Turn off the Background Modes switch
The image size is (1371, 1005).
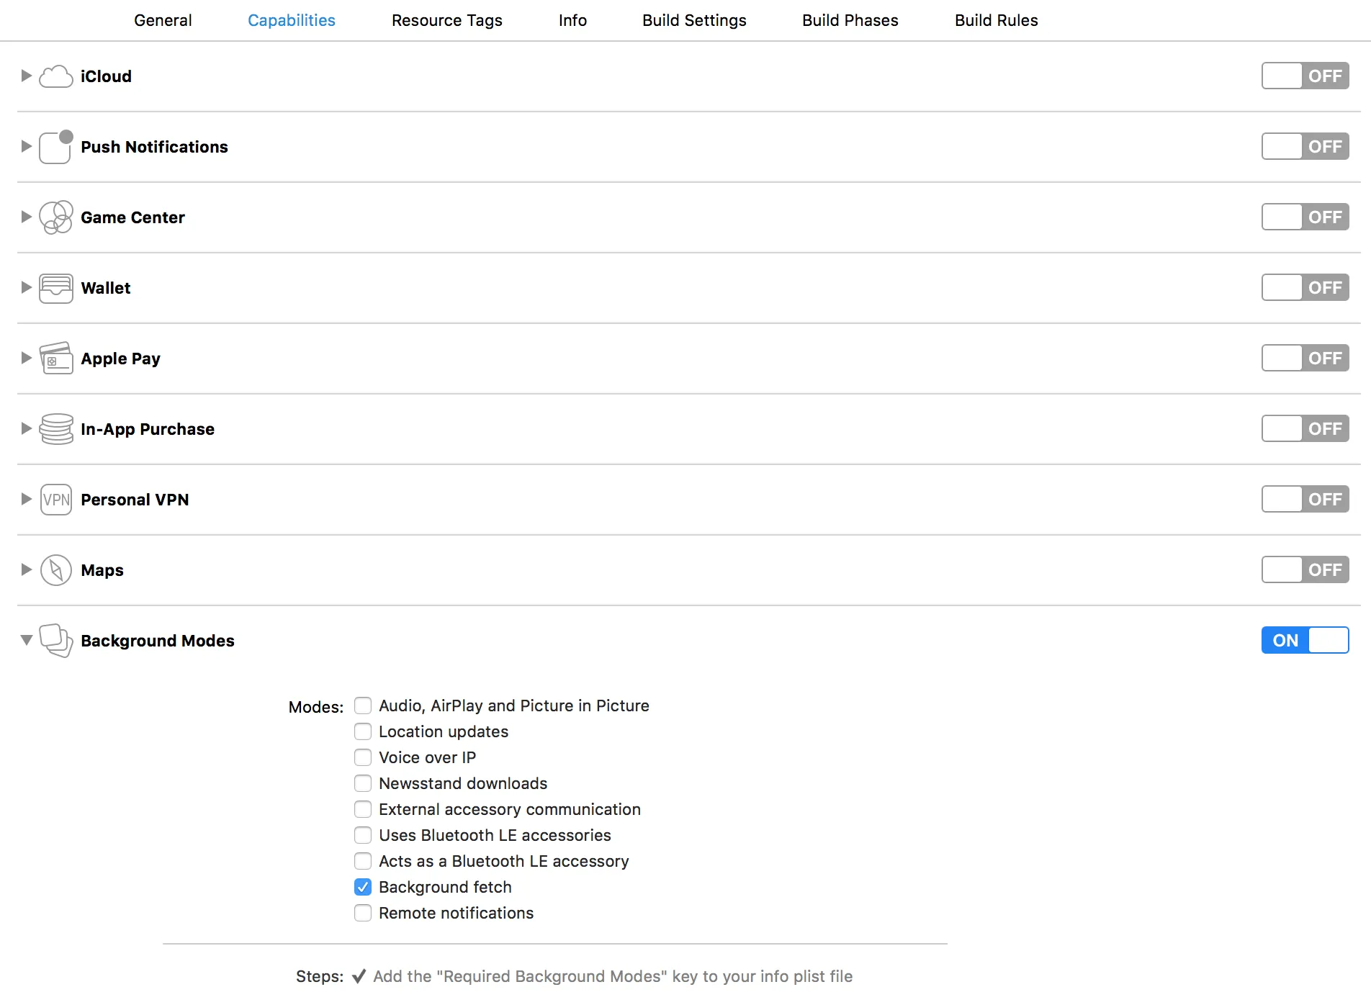point(1305,640)
